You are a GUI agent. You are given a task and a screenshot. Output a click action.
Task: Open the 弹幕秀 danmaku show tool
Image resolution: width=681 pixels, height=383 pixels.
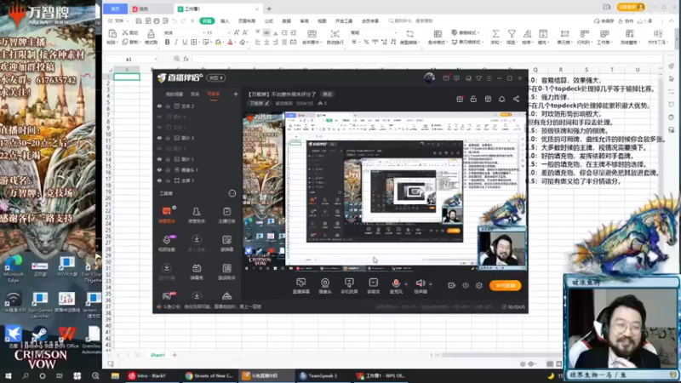(197, 272)
